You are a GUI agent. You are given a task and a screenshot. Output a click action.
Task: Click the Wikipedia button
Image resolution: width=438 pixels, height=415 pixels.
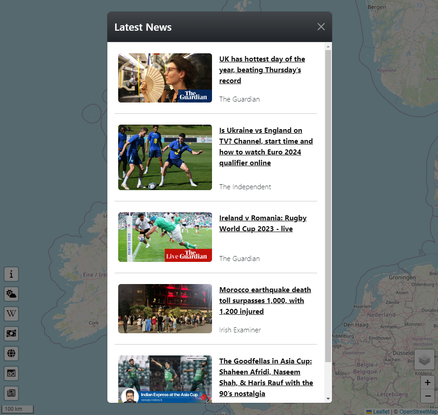pos(11,313)
